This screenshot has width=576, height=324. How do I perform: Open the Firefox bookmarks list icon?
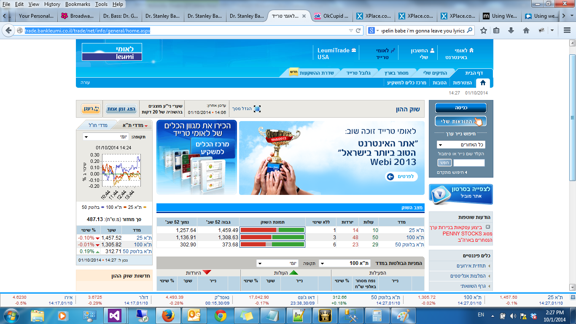point(497,30)
